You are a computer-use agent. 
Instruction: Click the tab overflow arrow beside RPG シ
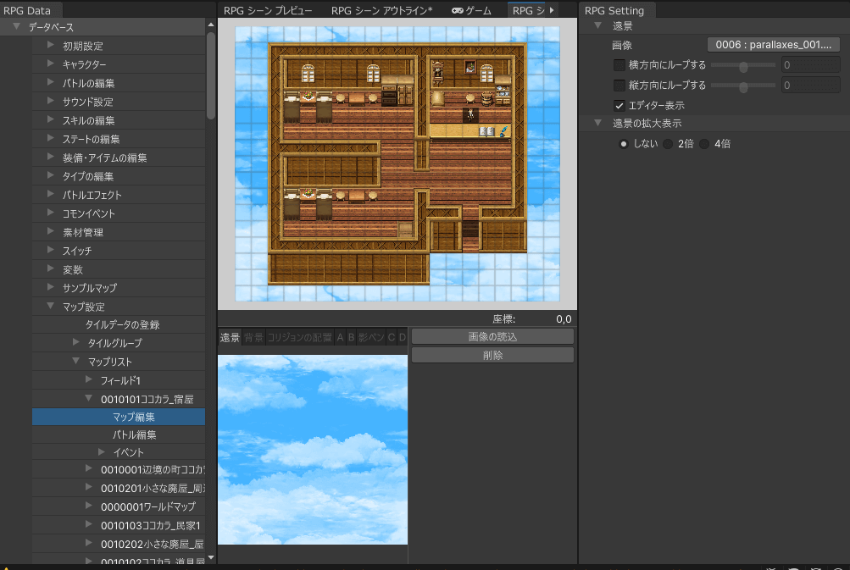click(553, 10)
